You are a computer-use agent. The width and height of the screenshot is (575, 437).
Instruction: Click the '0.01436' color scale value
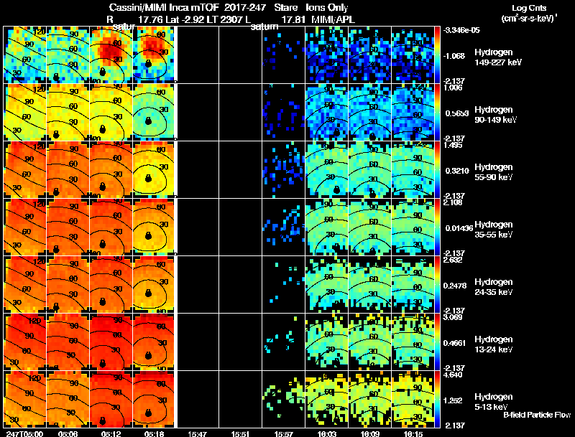(x=459, y=228)
